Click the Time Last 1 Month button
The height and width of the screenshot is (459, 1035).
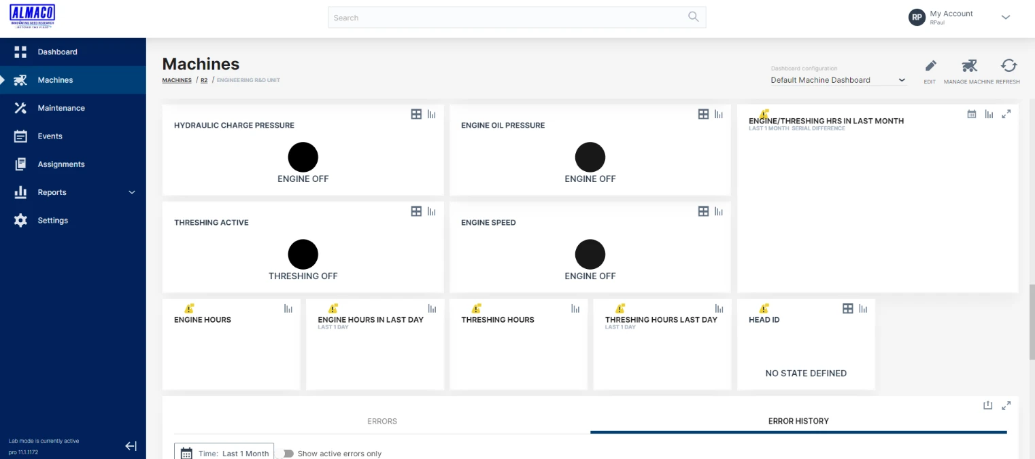224,453
